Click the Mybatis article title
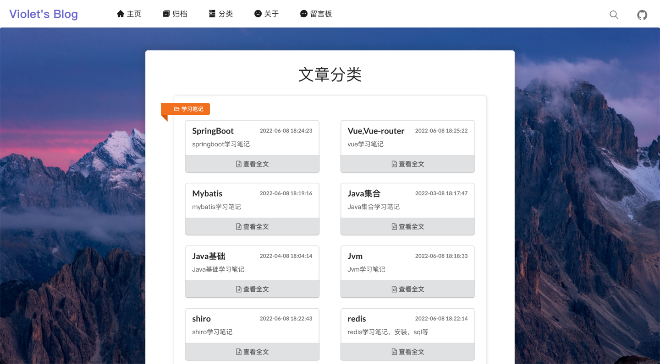660x364 pixels. coord(207,193)
